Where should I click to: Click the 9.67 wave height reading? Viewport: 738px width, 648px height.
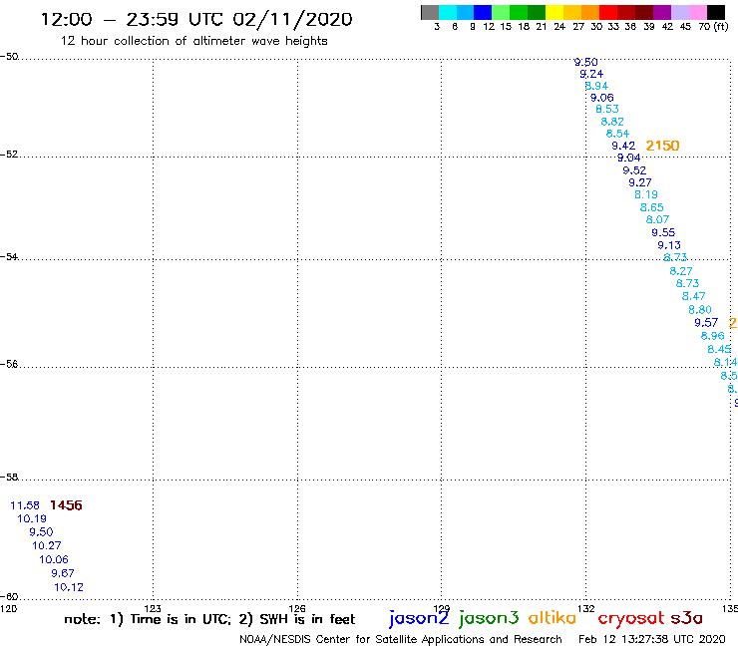click(63, 573)
